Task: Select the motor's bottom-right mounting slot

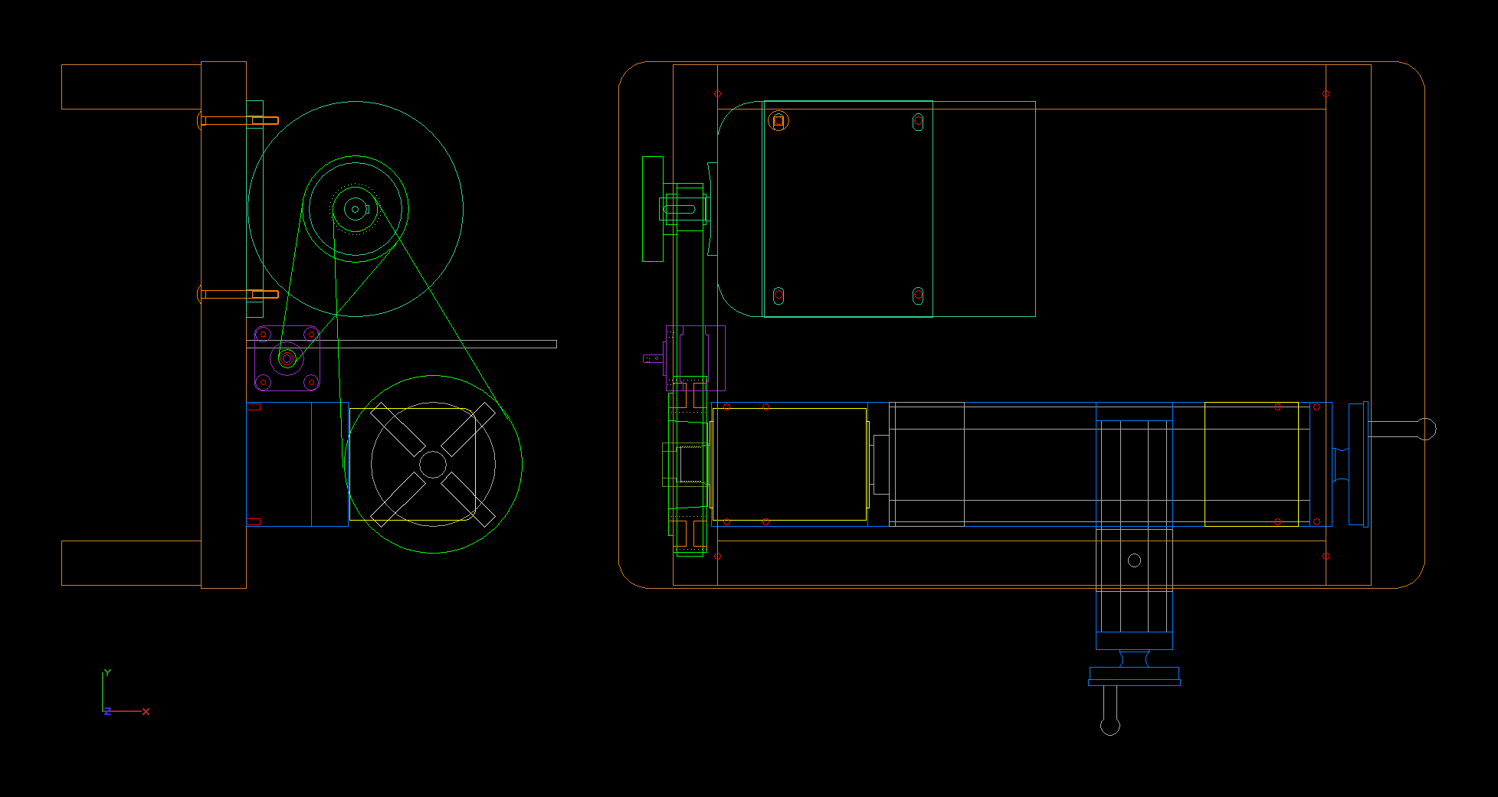Action: [x=918, y=296]
